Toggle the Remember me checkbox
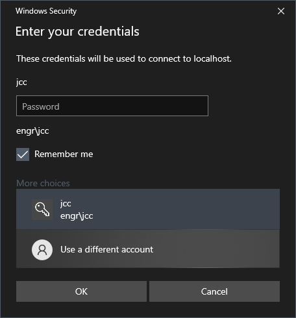The width and height of the screenshot is (296, 318). (x=23, y=154)
